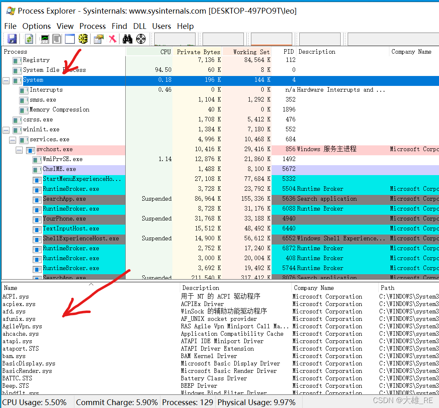Click the Process Explorer title bar icon
The width and height of the screenshot is (439, 408).
point(11,11)
